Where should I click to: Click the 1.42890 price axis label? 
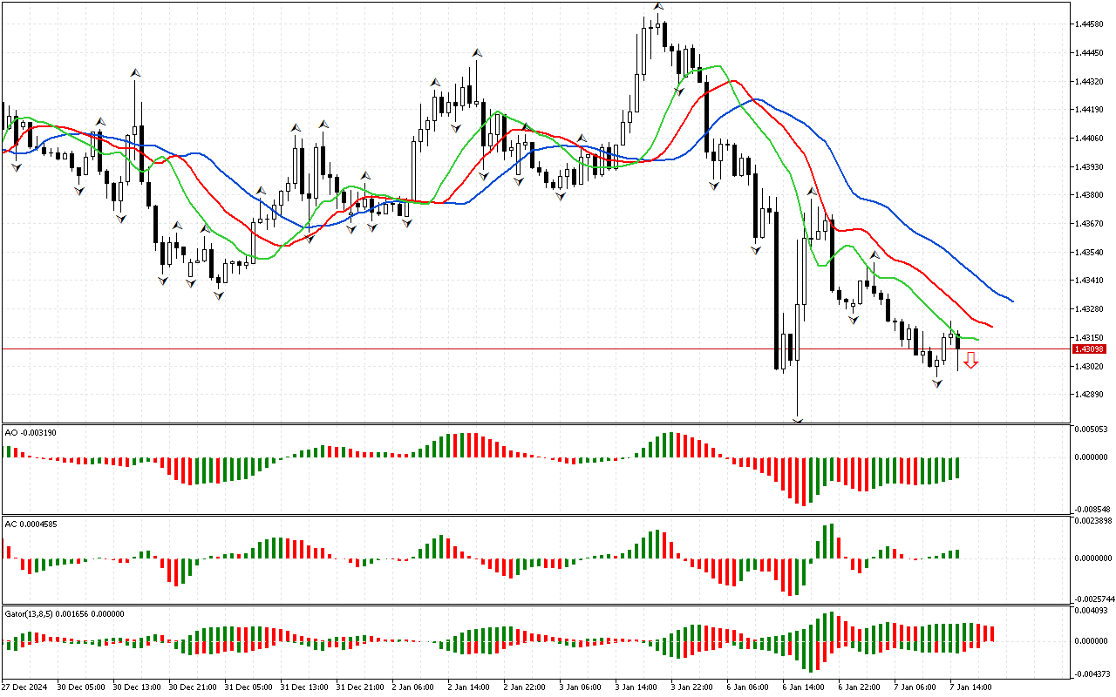(x=1091, y=395)
